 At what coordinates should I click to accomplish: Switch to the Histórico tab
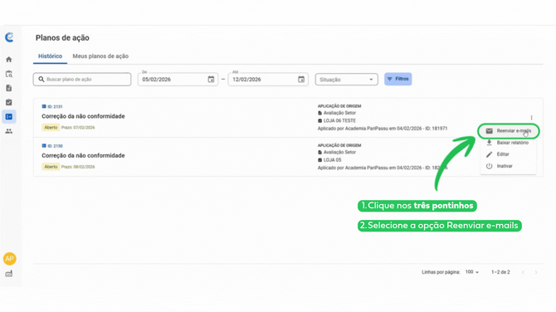pos(50,56)
